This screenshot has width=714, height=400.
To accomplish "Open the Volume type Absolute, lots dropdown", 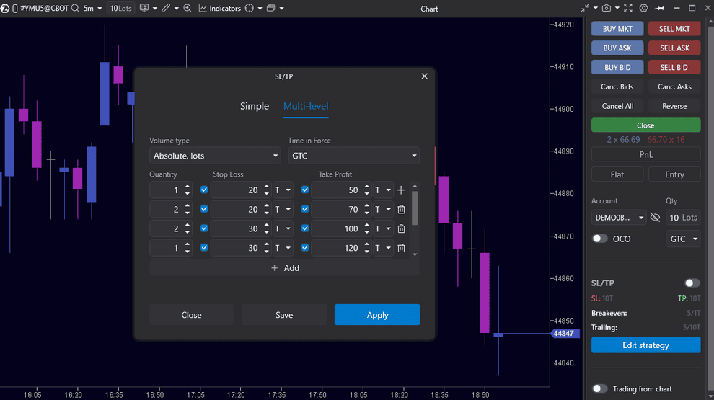I will point(215,156).
